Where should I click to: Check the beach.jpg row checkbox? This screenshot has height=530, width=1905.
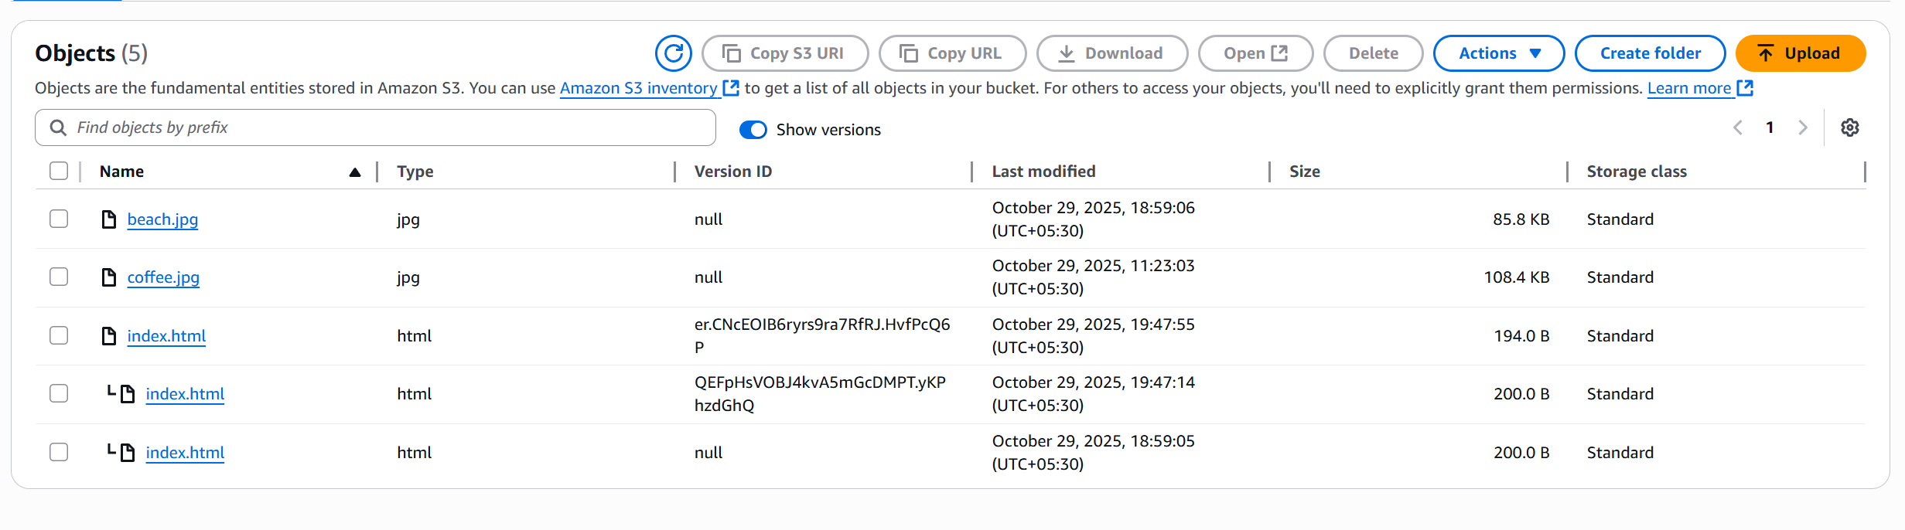click(x=59, y=219)
